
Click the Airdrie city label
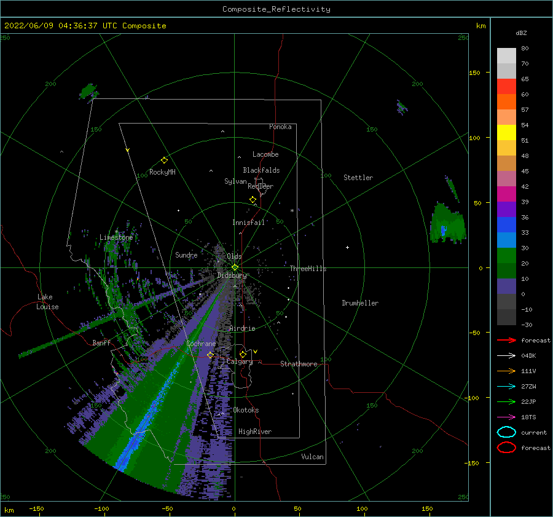242,328
